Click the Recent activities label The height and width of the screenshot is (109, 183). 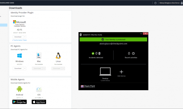tap(131, 57)
